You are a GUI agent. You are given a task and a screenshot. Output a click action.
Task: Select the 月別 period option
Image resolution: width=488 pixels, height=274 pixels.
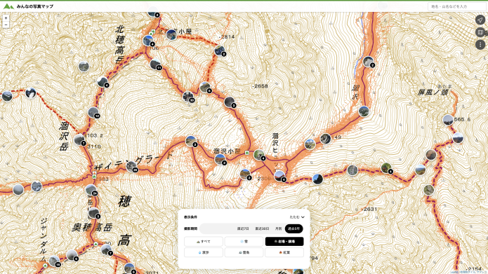coord(278,228)
